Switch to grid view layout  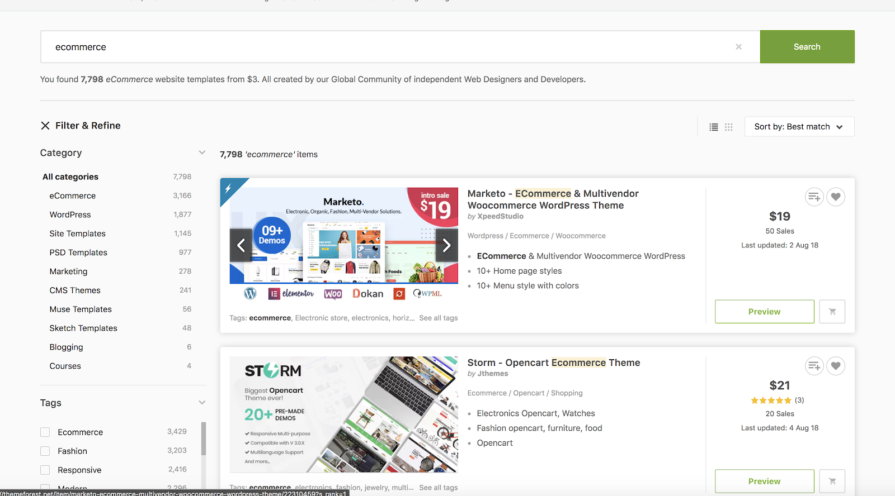click(x=728, y=127)
